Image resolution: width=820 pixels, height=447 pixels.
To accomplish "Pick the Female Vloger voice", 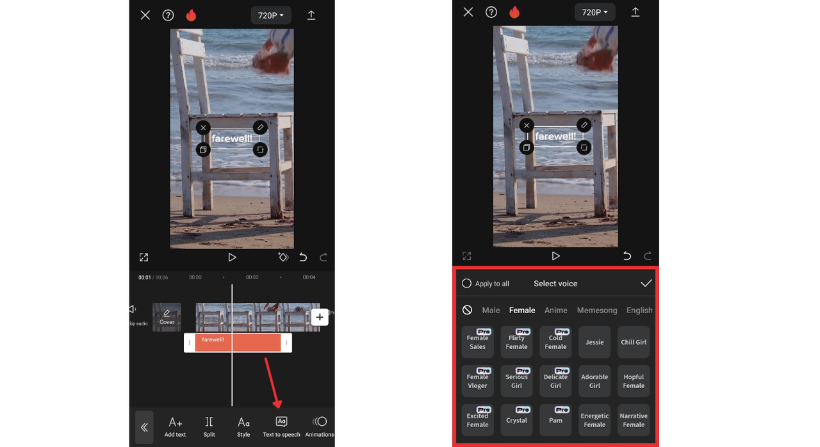I will [478, 381].
